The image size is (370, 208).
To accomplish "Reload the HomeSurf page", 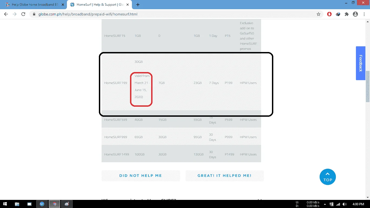I will (x=23, y=14).
